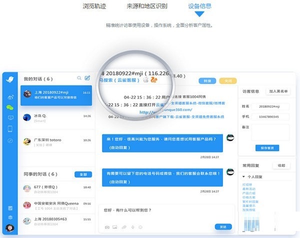
Task: Click agent avatar beside first auto-reply message
Action: click(x=230, y=137)
